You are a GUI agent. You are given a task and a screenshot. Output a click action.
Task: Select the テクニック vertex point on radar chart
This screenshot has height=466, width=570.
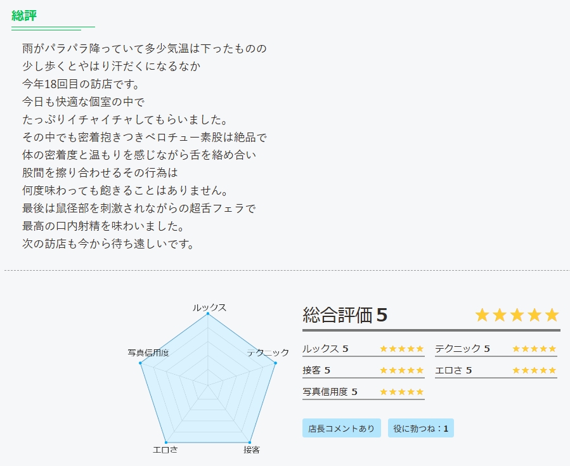point(276,363)
